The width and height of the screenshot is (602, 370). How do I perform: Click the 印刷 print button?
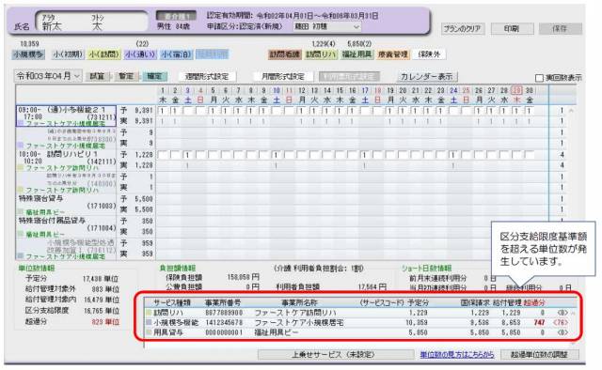point(512,29)
